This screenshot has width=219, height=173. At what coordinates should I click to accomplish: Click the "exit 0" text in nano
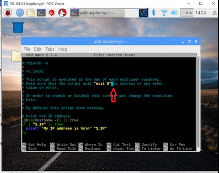click(102, 83)
